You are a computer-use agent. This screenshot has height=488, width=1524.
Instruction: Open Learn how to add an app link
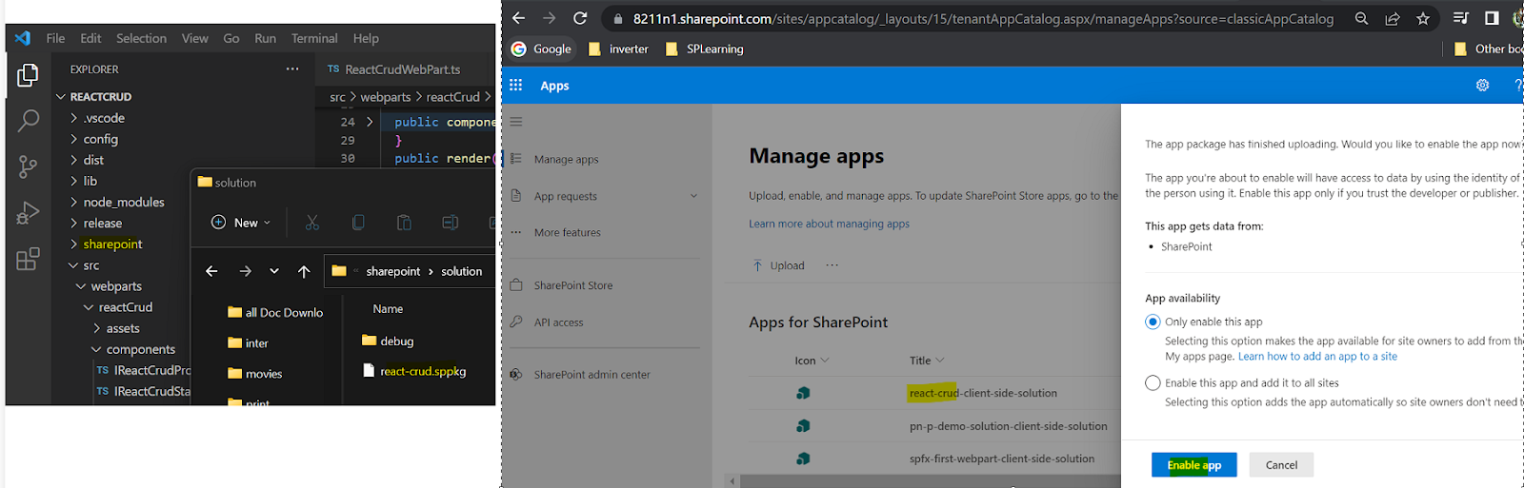(1317, 357)
